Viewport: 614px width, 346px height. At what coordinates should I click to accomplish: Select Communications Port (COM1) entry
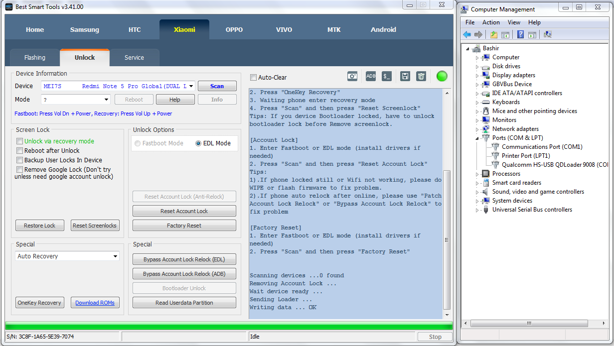point(537,147)
